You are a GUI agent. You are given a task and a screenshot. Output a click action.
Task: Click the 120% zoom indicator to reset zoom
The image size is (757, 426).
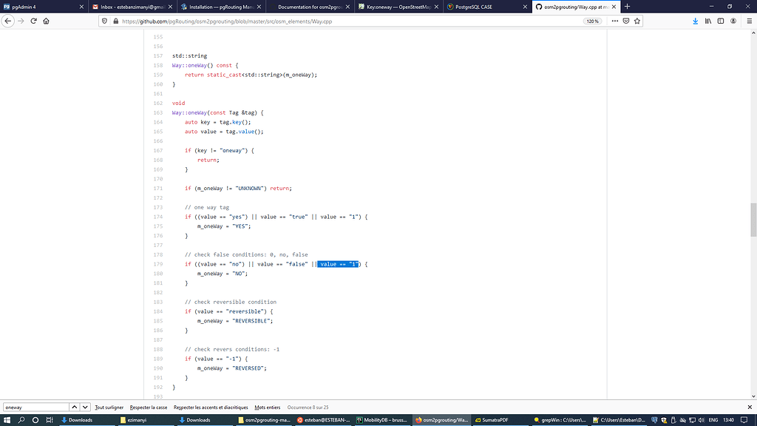(591, 21)
